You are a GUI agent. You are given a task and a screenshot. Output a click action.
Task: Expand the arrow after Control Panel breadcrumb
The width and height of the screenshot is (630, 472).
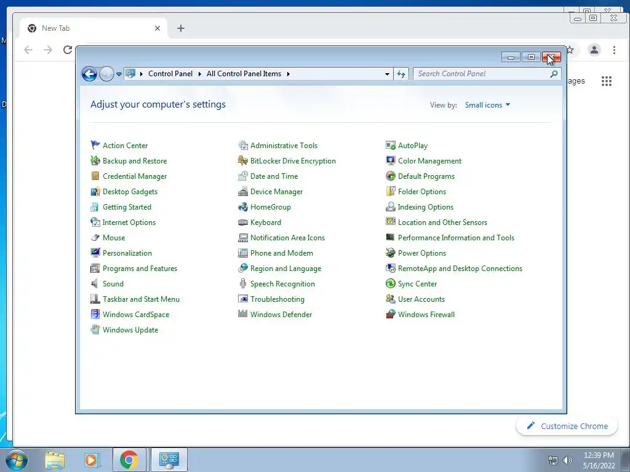coord(200,74)
